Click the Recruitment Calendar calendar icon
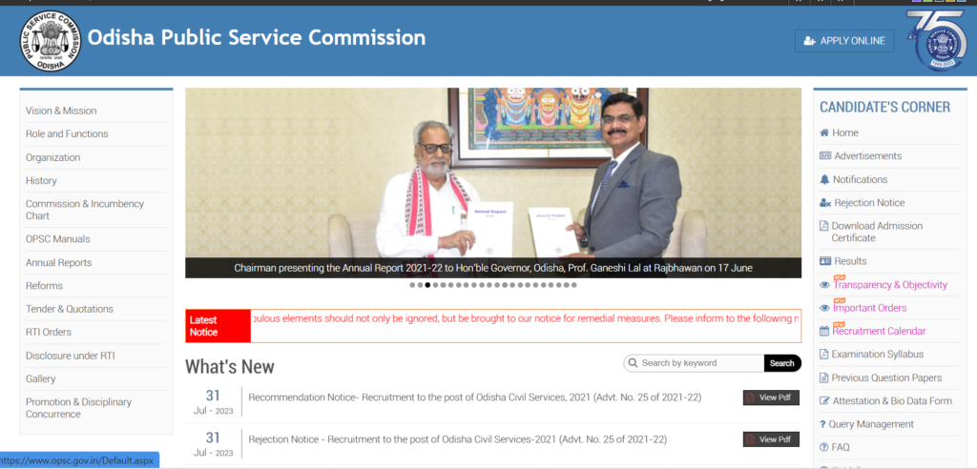This screenshot has width=977, height=469. [x=824, y=332]
